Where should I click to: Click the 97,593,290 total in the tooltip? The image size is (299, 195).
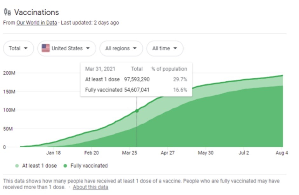137,79
